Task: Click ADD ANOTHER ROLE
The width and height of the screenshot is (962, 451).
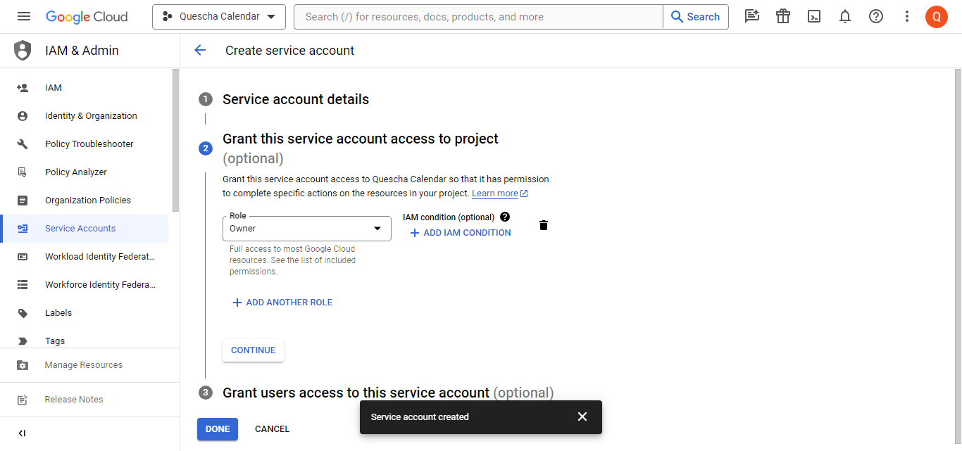Action: (282, 303)
